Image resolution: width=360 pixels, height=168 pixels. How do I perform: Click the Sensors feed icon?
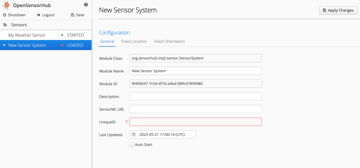5,24
